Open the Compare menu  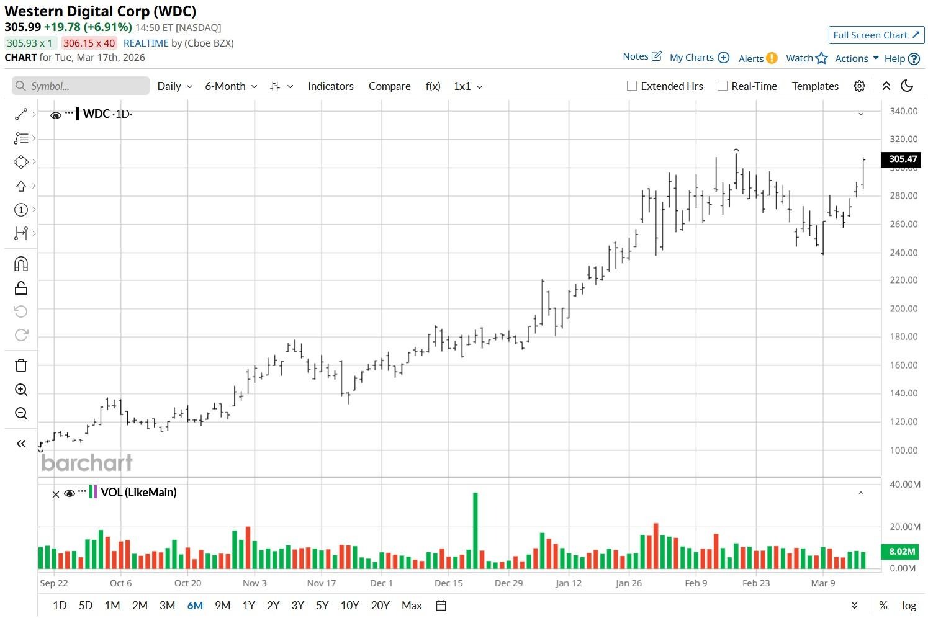coord(389,86)
